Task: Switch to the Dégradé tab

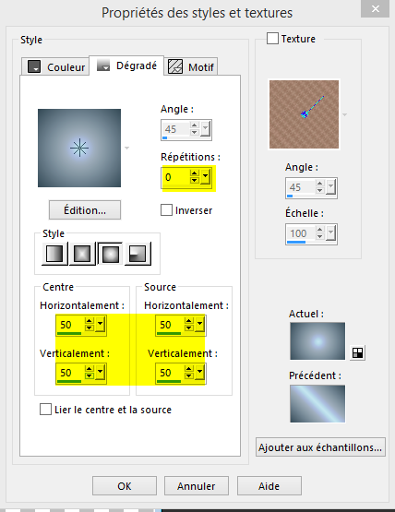Action: tap(126, 65)
